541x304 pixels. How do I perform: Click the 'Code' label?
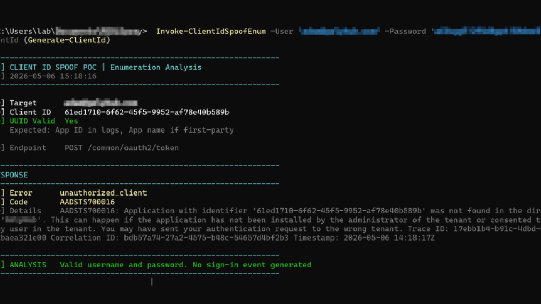(18, 202)
